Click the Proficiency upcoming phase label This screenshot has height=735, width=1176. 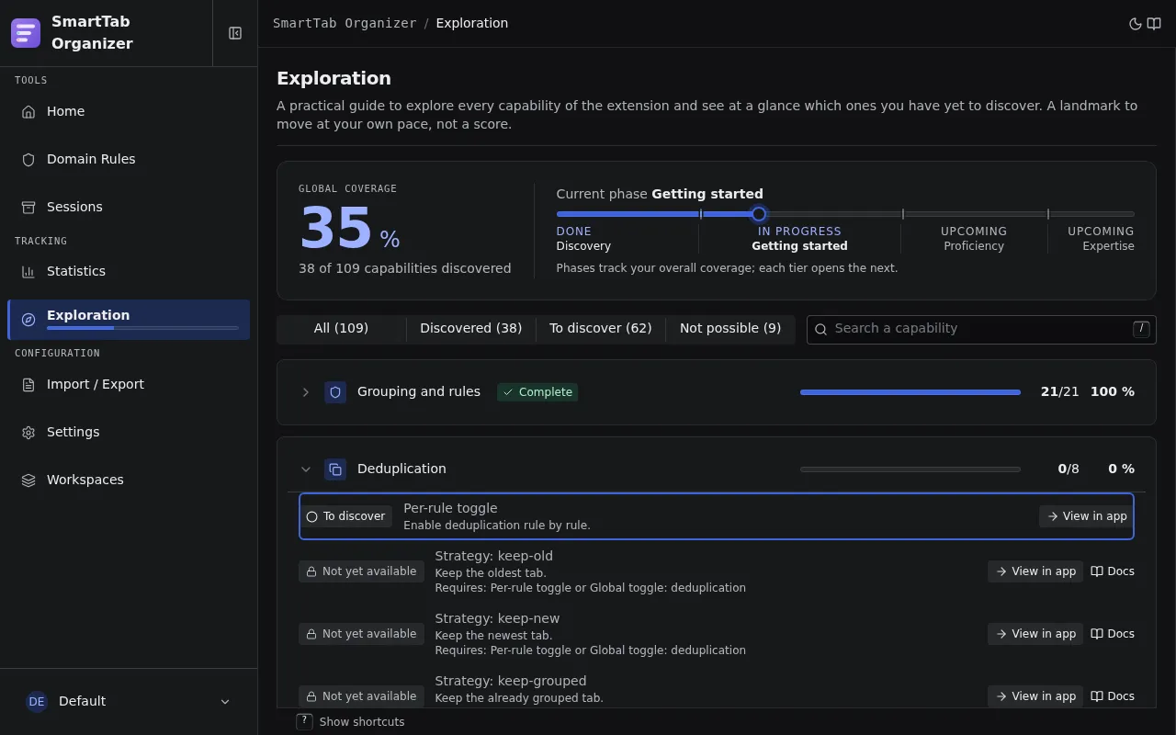pyautogui.click(x=974, y=246)
